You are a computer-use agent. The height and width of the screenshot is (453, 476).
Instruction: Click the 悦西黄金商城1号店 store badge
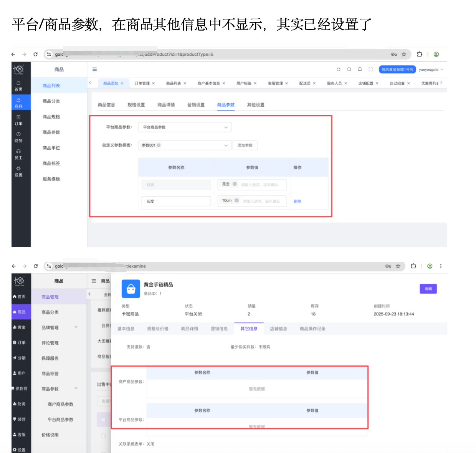397,69
